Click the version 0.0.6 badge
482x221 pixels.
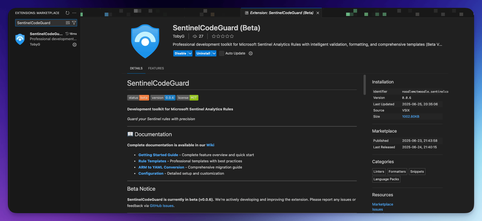(163, 98)
